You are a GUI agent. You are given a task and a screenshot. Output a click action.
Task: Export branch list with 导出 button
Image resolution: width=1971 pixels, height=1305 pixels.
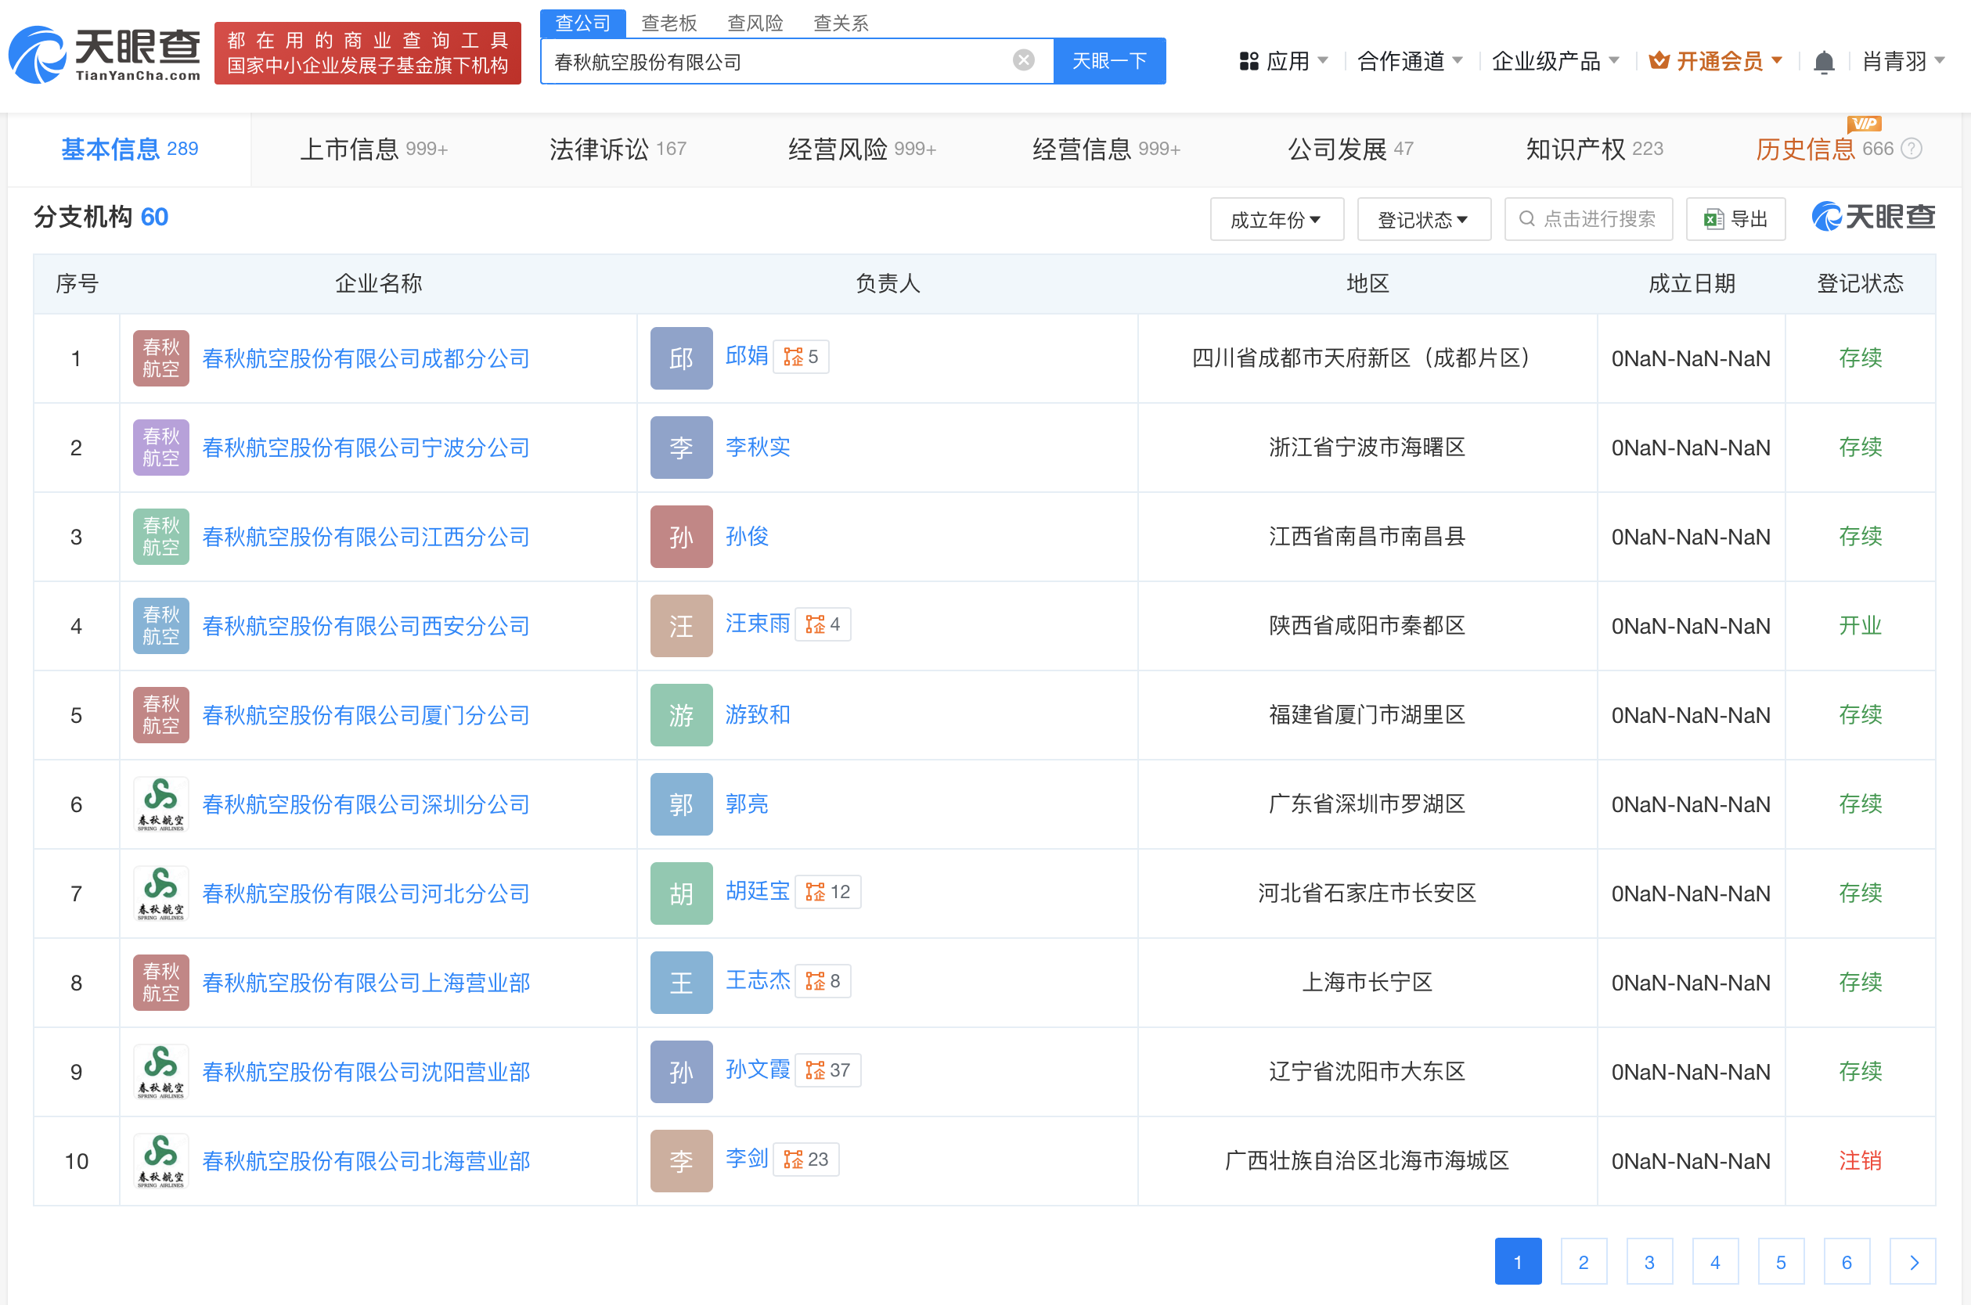click(x=1735, y=219)
